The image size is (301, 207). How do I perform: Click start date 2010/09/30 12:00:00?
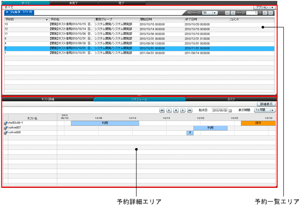(152, 44)
